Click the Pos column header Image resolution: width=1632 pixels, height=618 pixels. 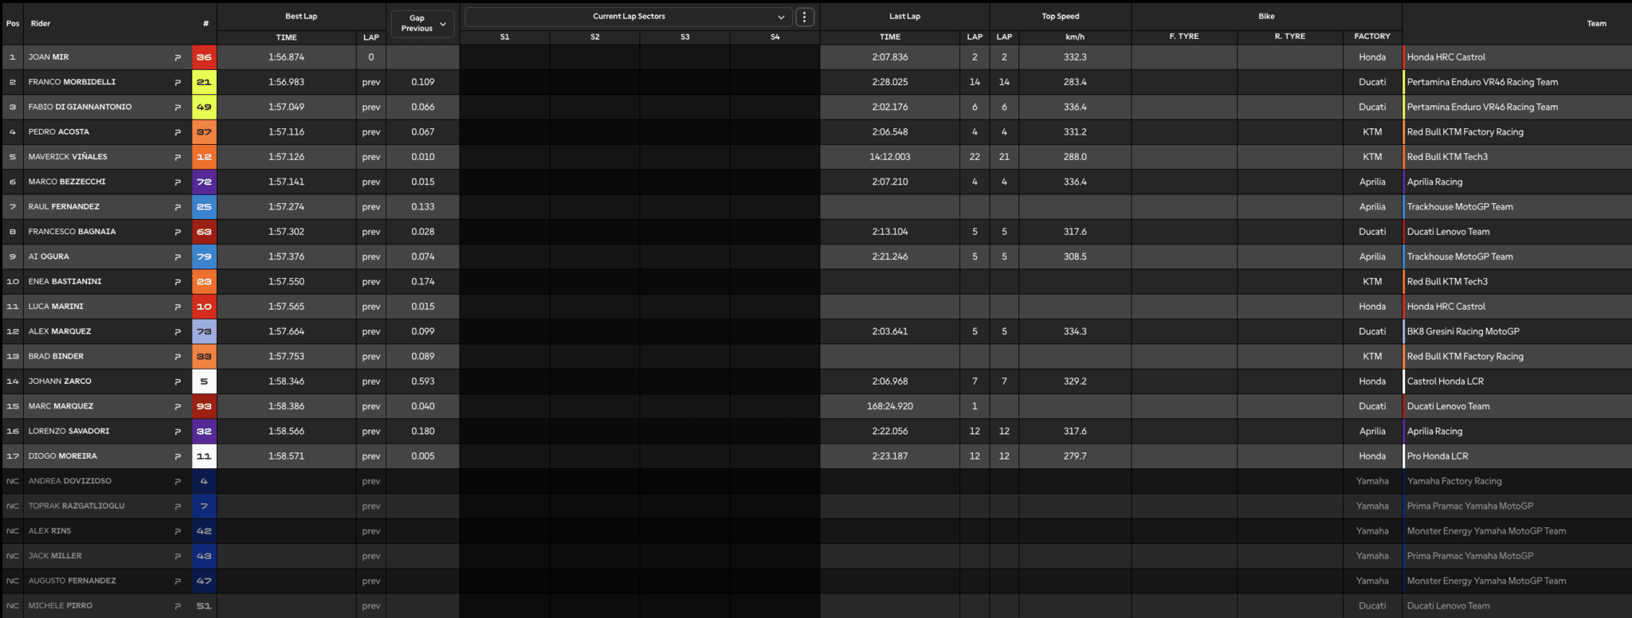point(13,23)
